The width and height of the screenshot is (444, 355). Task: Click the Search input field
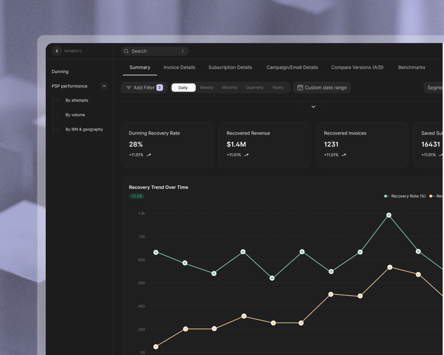click(x=154, y=51)
